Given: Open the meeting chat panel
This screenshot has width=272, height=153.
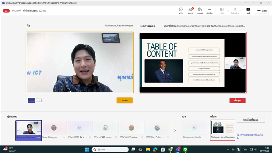Looking at the screenshot, I should coord(181,10).
